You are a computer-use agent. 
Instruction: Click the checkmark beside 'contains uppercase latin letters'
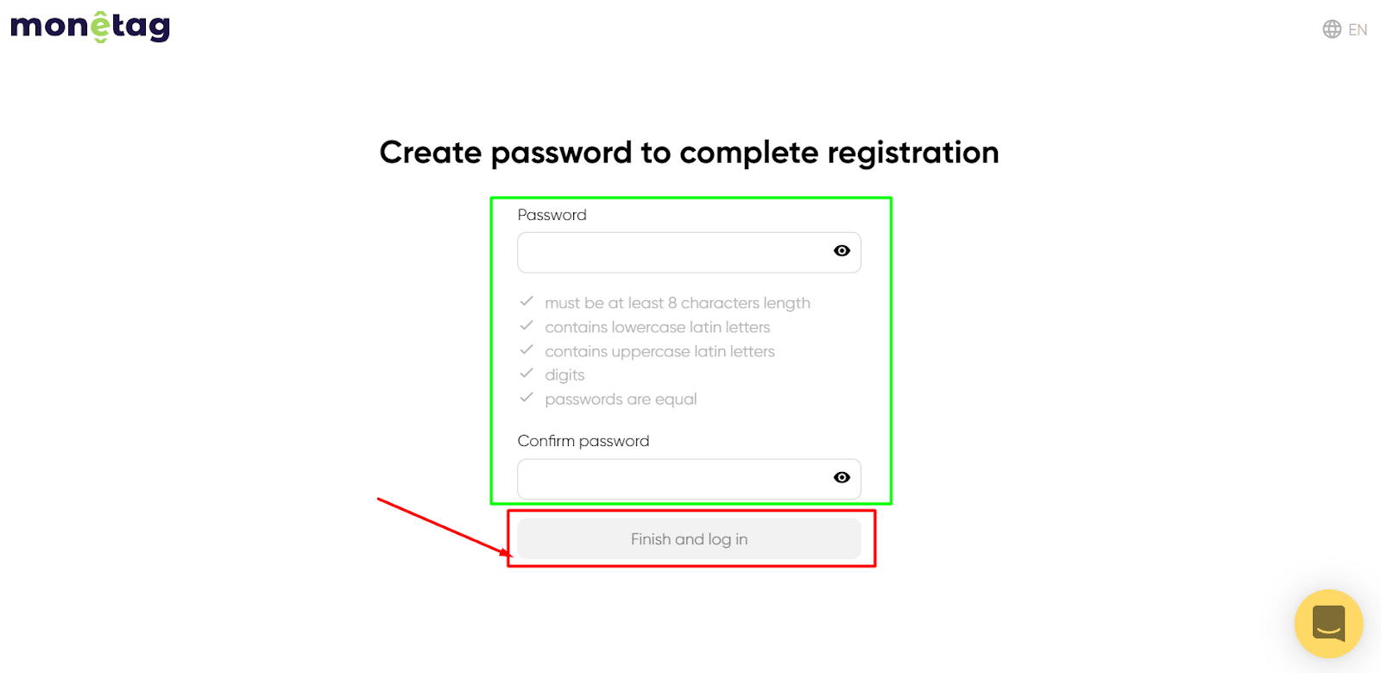(527, 349)
